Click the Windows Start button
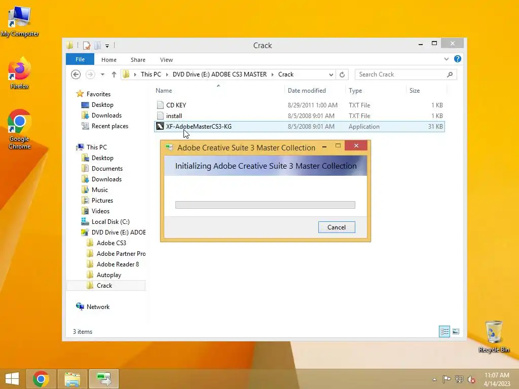 click(x=12, y=379)
